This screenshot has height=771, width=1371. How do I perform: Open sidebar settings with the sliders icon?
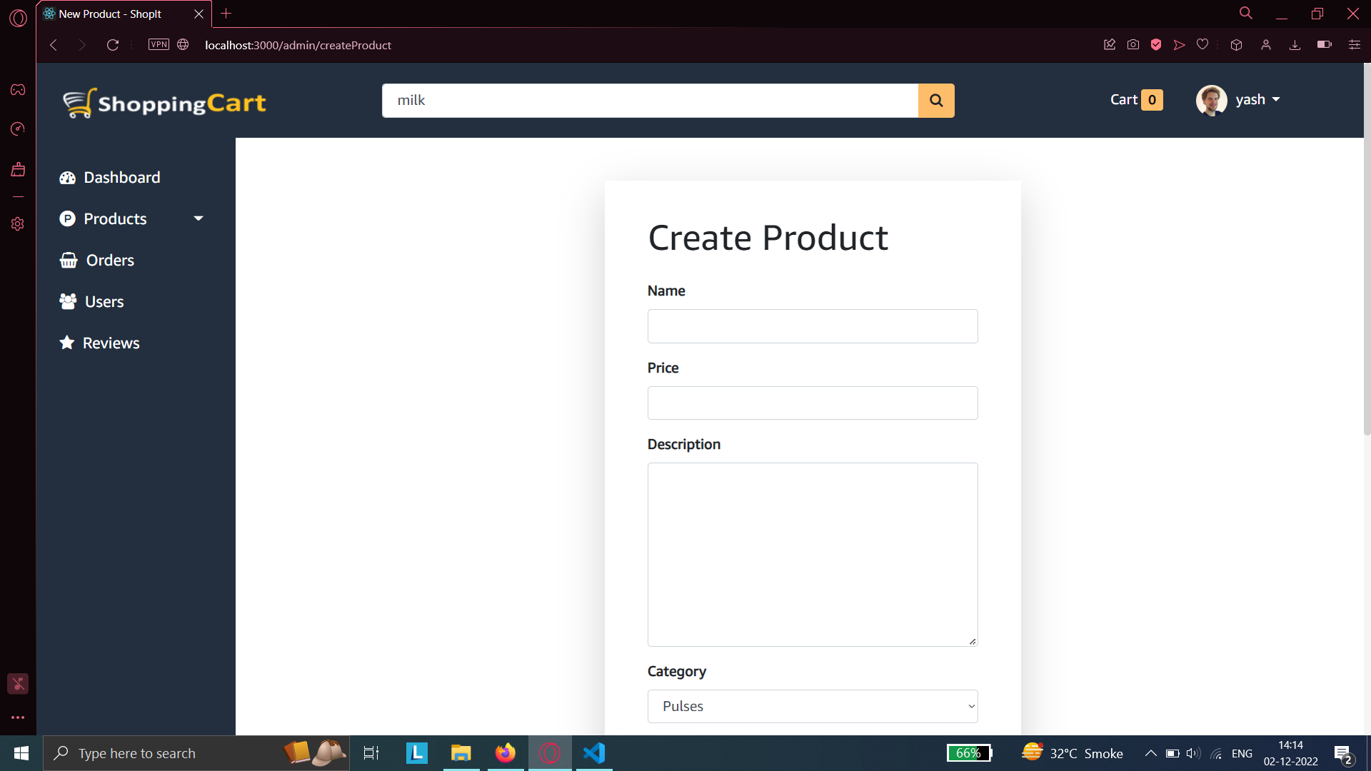[x=1354, y=44]
